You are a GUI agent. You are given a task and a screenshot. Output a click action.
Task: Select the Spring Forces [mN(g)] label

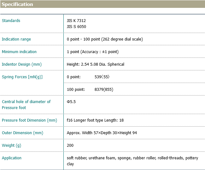coord(22,77)
